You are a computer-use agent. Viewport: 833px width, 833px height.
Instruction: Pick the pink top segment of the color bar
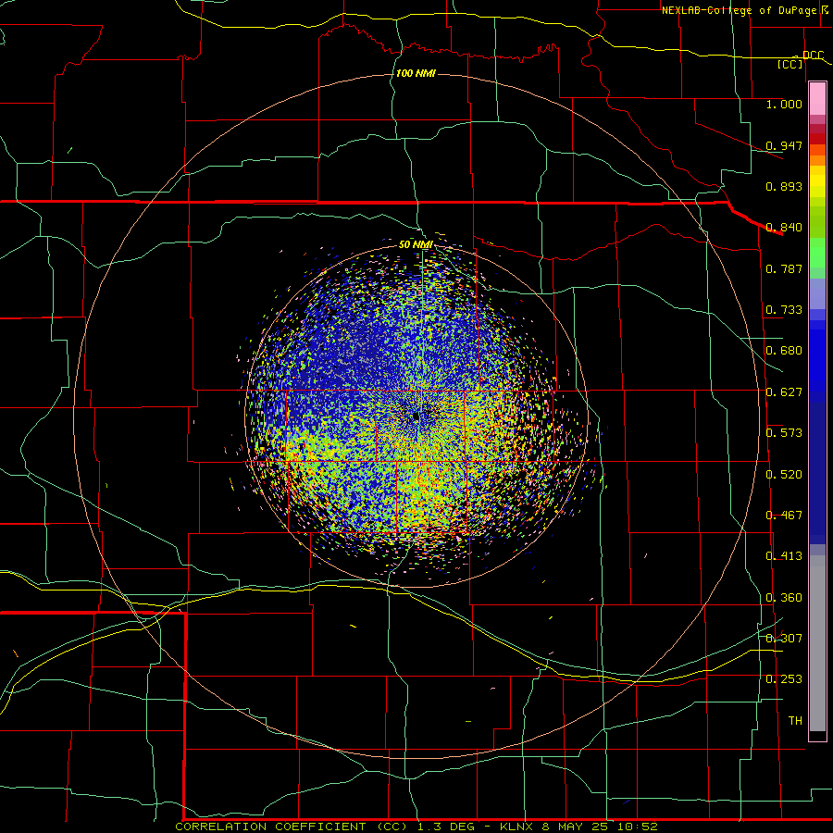coord(817,98)
